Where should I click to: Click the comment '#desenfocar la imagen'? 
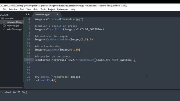51,36
